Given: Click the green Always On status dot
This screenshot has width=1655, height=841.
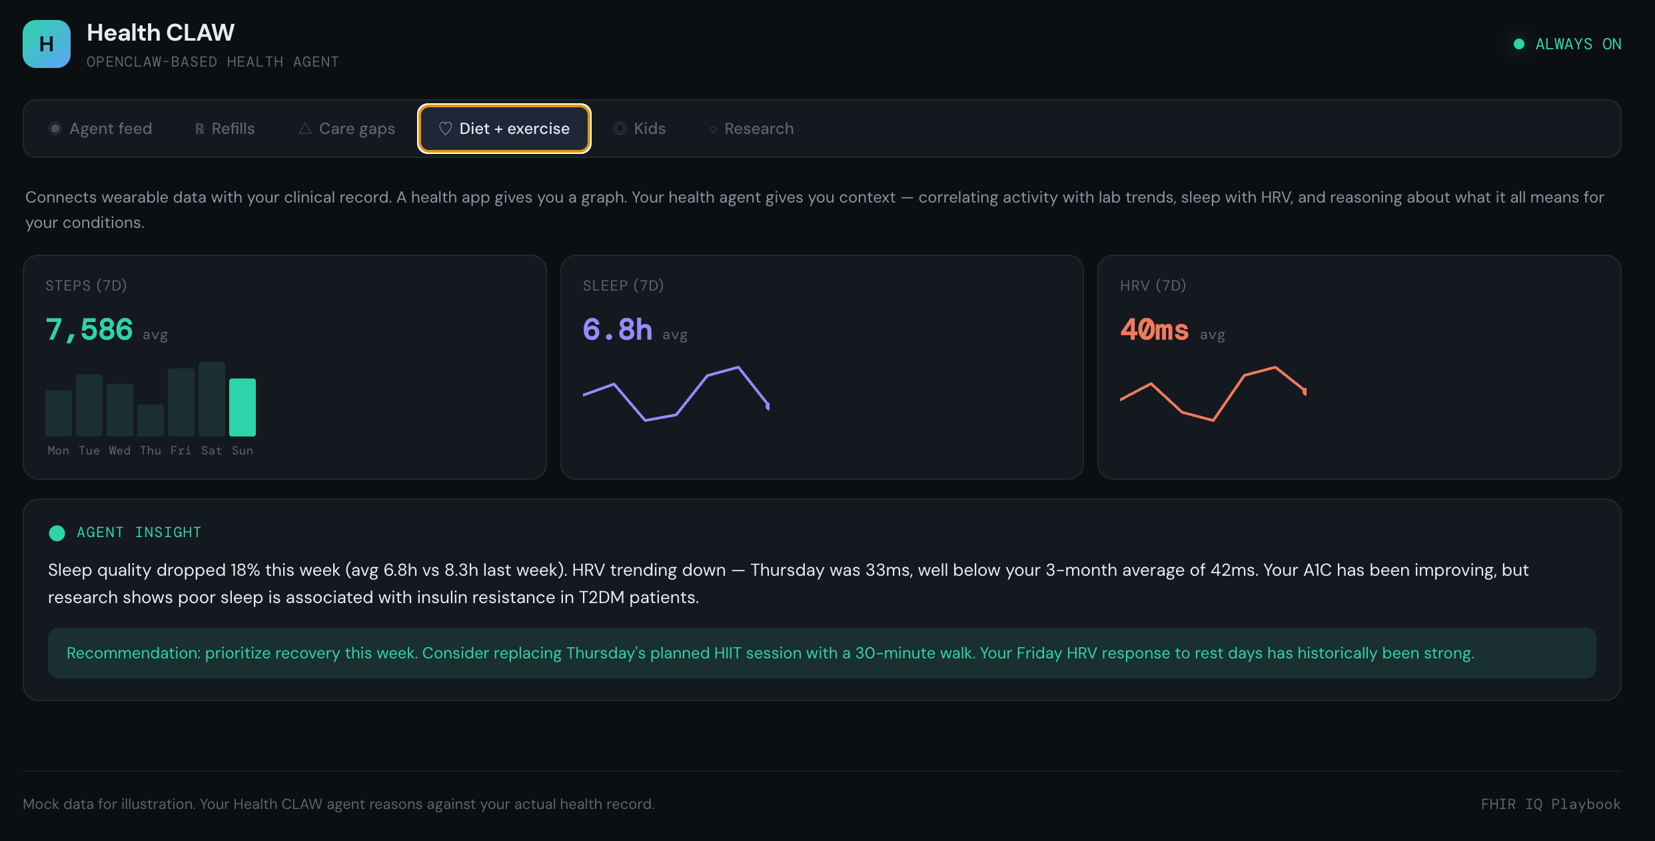Looking at the screenshot, I should point(1519,44).
